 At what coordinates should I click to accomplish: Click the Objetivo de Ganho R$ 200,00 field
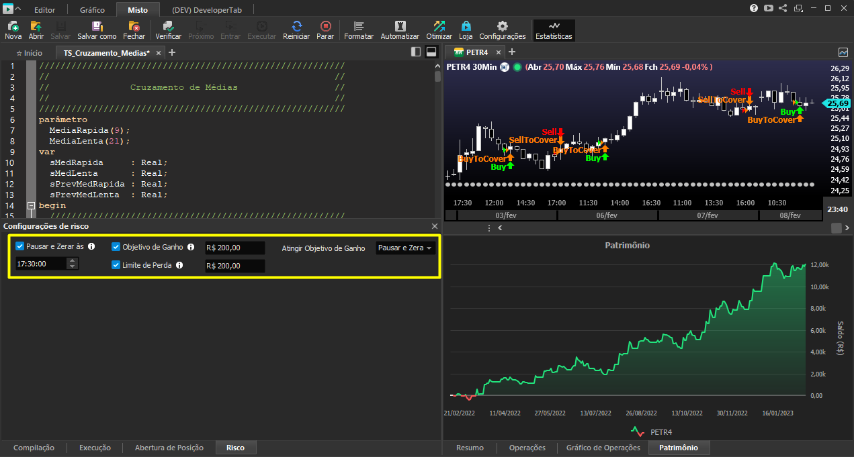(235, 248)
